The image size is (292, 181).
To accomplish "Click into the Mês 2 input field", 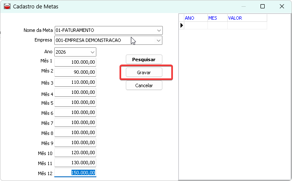I will tap(75, 72).
